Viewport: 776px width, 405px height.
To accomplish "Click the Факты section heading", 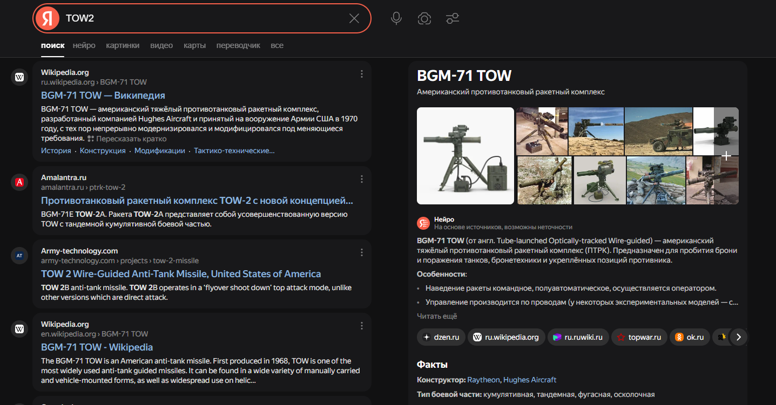I will coord(432,365).
